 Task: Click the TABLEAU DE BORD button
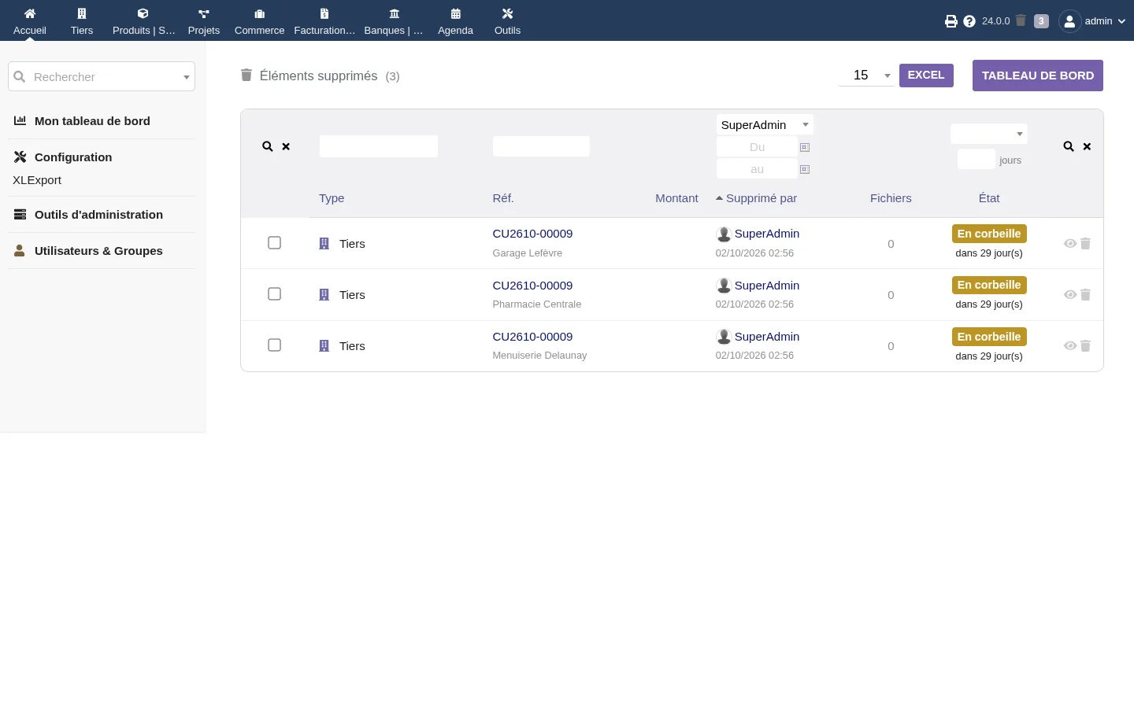[1038, 76]
